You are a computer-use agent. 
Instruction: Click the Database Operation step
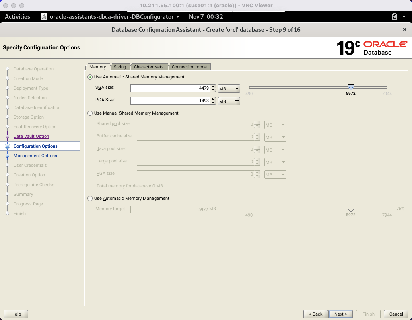[x=33, y=69]
